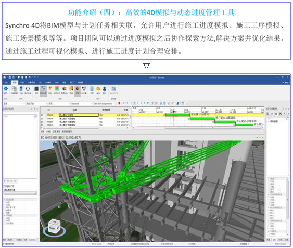Click the 名称 column header in task table
Screen dimensions: 293x248
pos(75,110)
